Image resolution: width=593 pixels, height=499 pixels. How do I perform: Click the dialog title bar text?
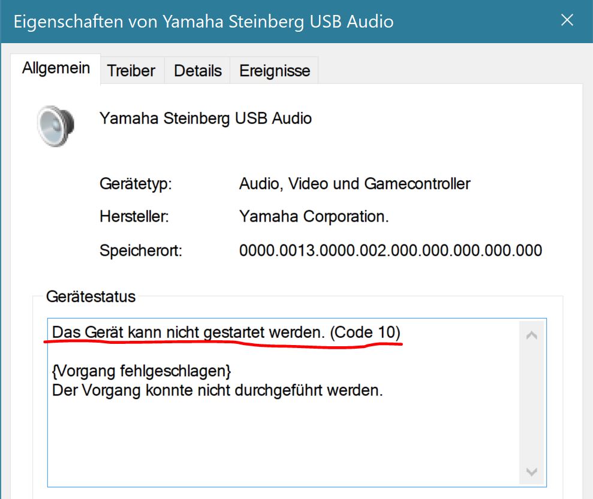203,22
